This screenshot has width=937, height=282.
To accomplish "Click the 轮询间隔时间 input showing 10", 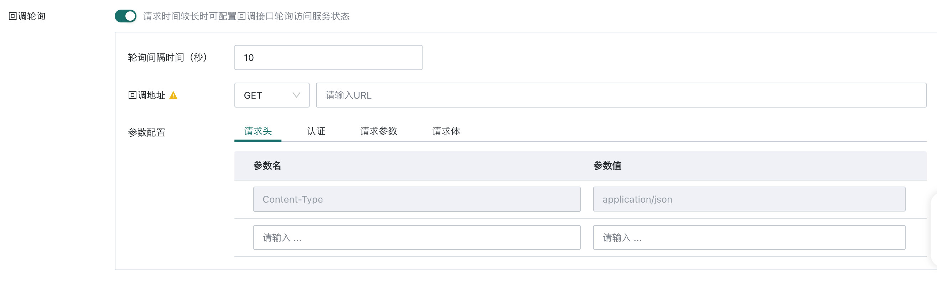I will click(328, 57).
